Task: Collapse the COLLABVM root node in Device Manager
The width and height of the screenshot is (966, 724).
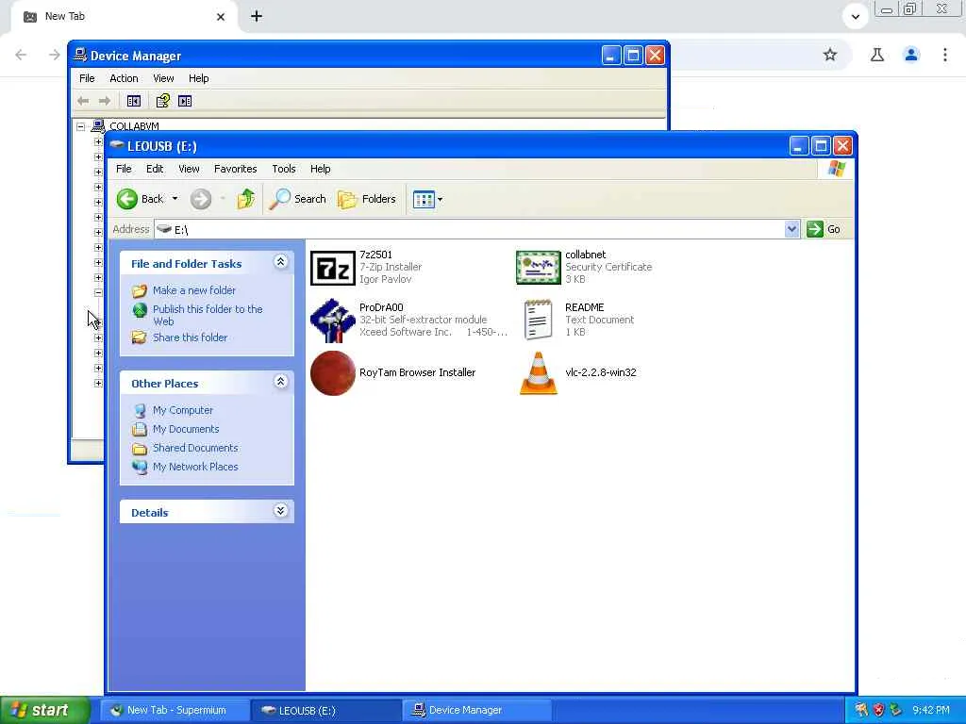Action: (x=81, y=126)
